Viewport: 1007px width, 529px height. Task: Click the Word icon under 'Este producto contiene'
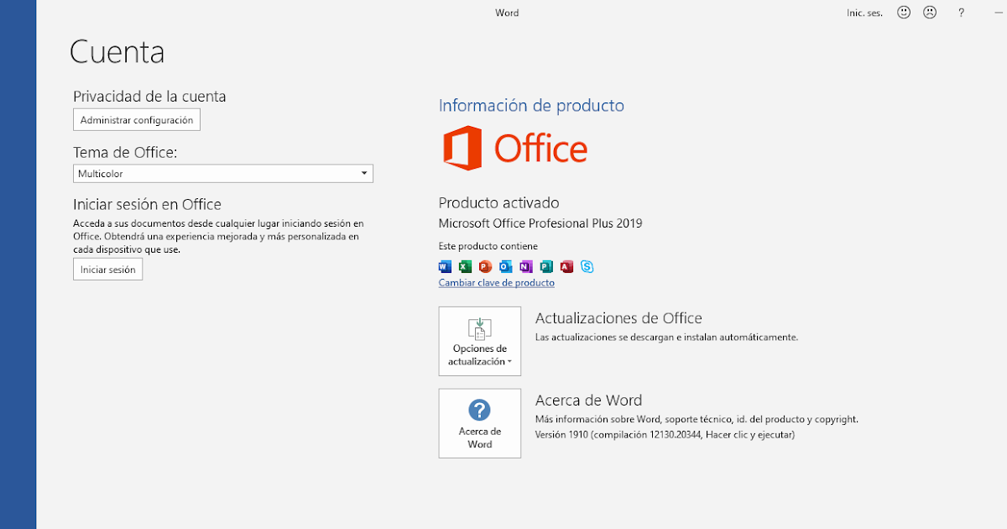pyautogui.click(x=445, y=266)
